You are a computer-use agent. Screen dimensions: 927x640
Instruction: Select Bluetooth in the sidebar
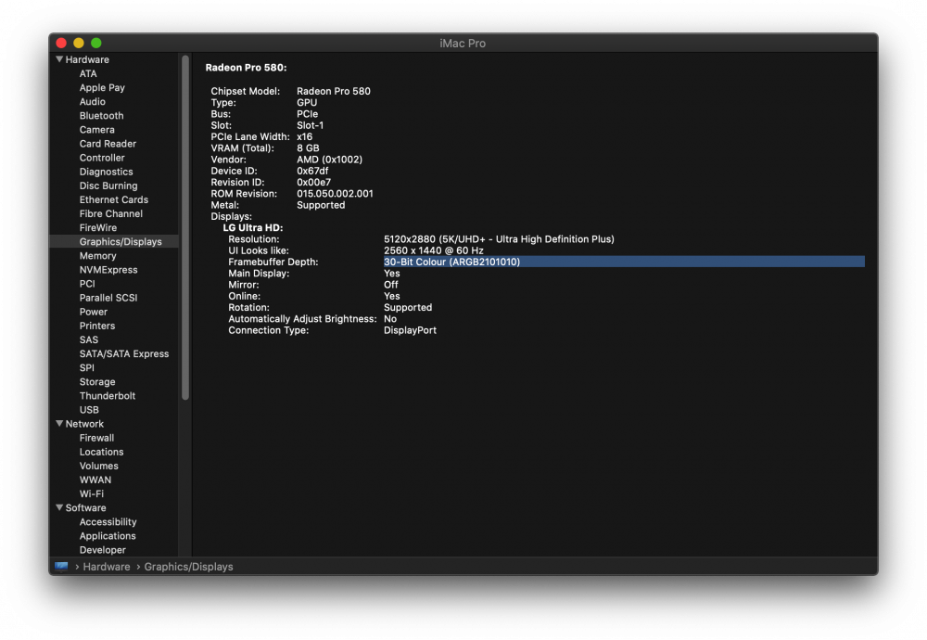pyautogui.click(x=102, y=116)
